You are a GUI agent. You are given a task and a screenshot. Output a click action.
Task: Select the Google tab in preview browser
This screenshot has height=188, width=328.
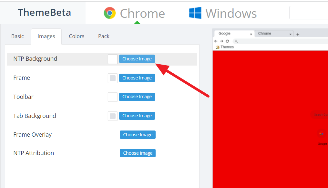[x=234, y=34]
